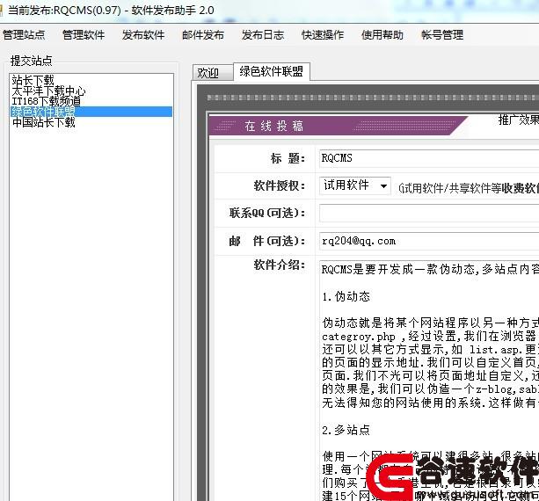Open the 发布软件 menu
The width and height of the screenshot is (539, 501).
[143, 34]
